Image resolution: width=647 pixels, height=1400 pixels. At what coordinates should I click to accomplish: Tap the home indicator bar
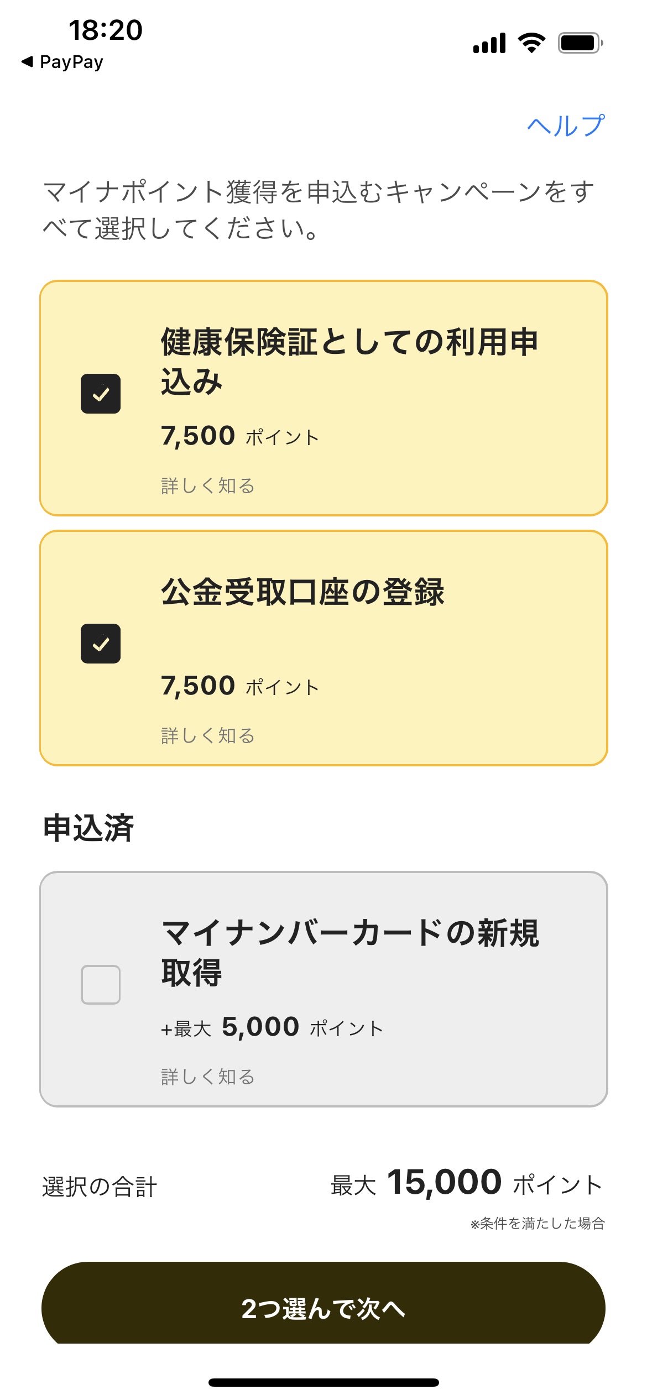click(323, 1382)
